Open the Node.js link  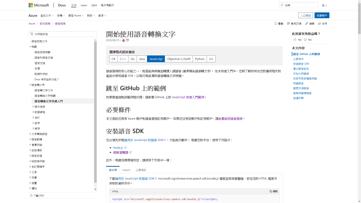(x=118, y=148)
